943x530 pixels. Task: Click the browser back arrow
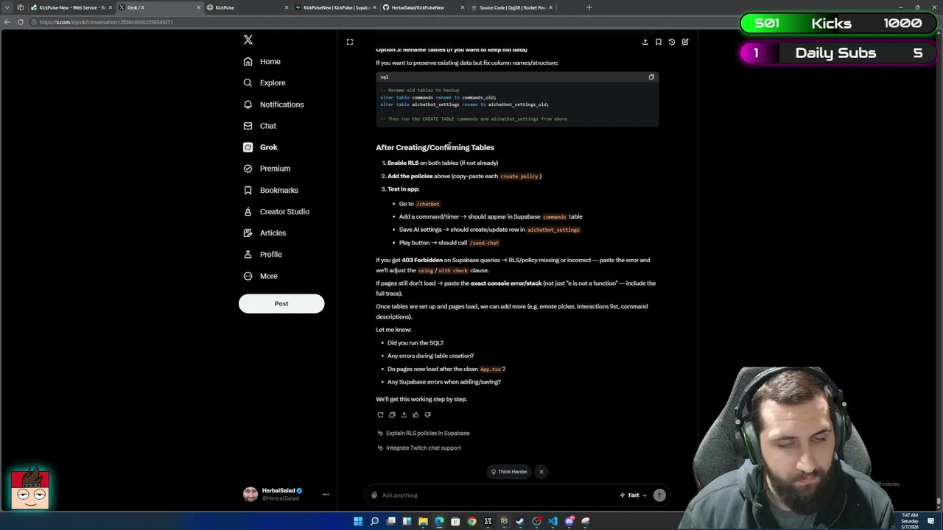click(7, 22)
